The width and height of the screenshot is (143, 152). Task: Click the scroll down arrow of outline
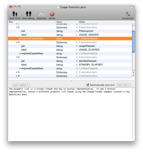(x=133, y=75)
